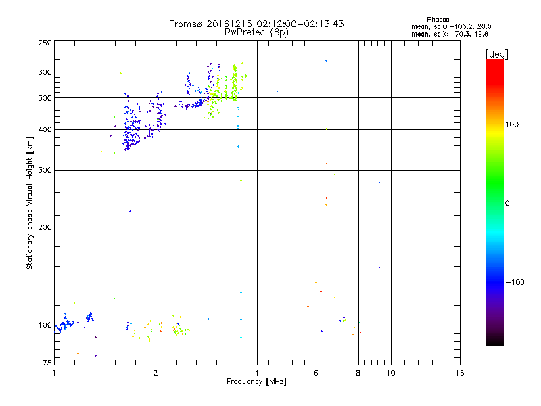The width and height of the screenshot is (541, 406).
Task: Click the Stationary phase Virtual Height axis label
Action: [x=30, y=202]
